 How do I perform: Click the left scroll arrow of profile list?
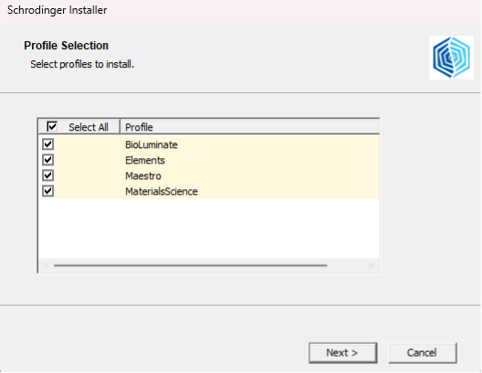pos(46,265)
